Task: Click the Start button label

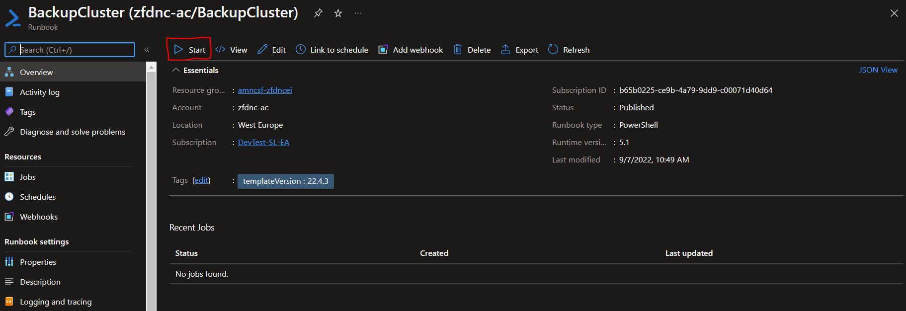Action: (197, 50)
